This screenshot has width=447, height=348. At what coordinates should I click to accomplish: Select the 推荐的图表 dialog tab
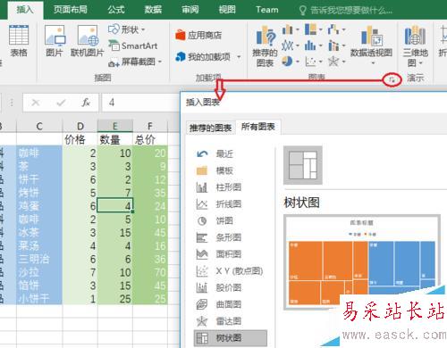(x=211, y=128)
